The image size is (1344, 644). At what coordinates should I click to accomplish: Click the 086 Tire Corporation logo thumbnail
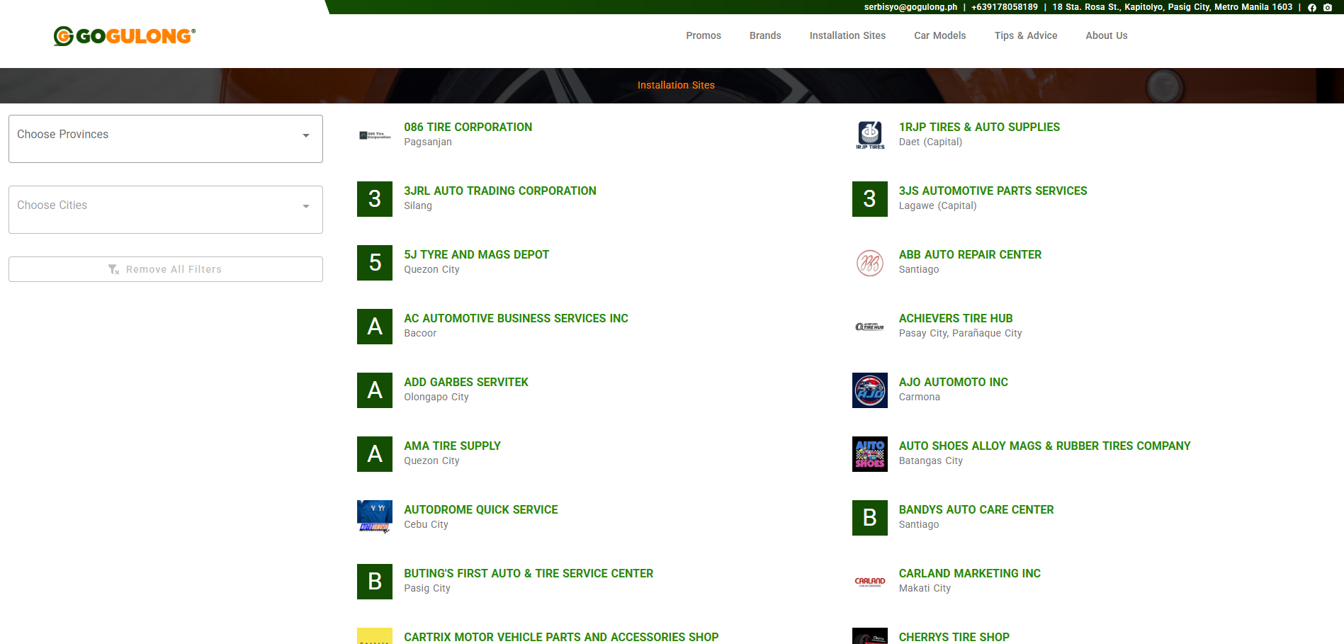[x=375, y=135]
